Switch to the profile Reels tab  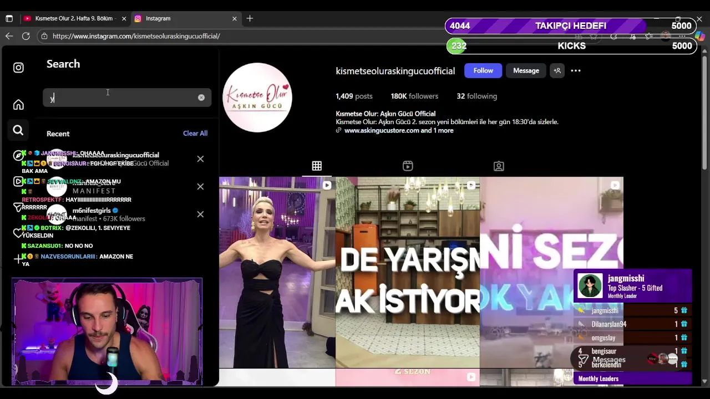pyautogui.click(x=408, y=166)
